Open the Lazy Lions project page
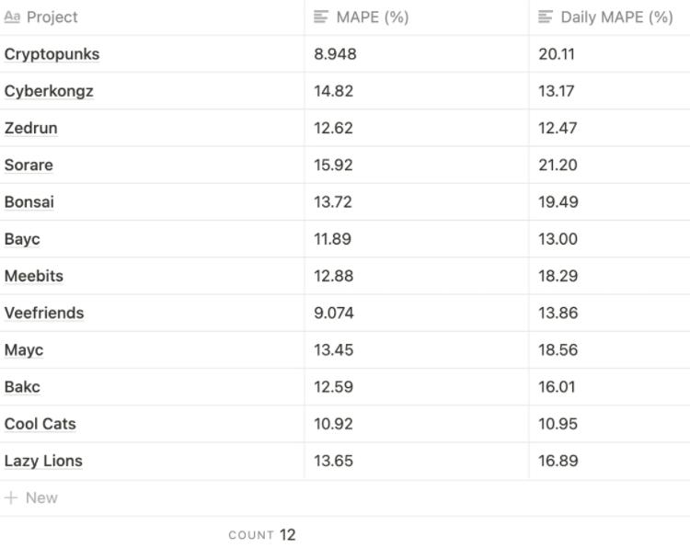The image size is (690, 548). pos(43,461)
